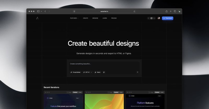This screenshot has width=209, height=109.
Task: Open the LEARN nav item
Action: (105, 18)
